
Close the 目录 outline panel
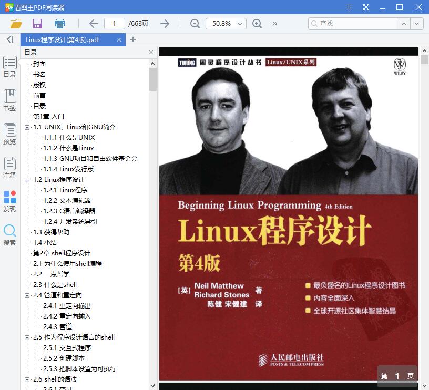[151, 52]
